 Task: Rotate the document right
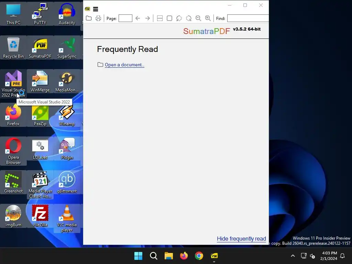pos(189,18)
